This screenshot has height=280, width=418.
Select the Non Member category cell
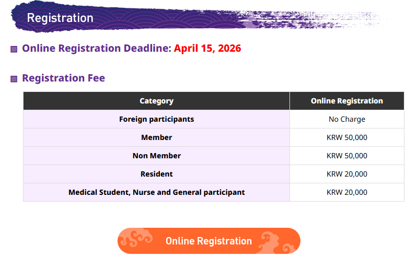click(x=156, y=156)
